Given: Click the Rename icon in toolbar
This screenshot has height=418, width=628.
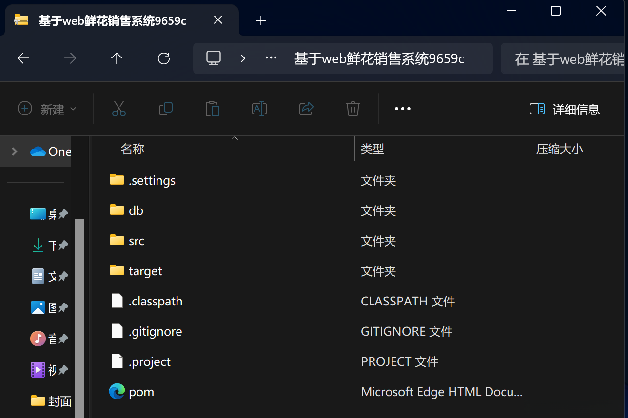Looking at the screenshot, I should [x=259, y=109].
